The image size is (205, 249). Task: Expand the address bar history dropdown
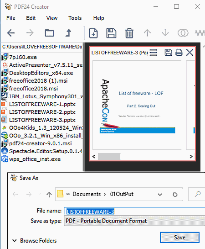tap(160, 194)
